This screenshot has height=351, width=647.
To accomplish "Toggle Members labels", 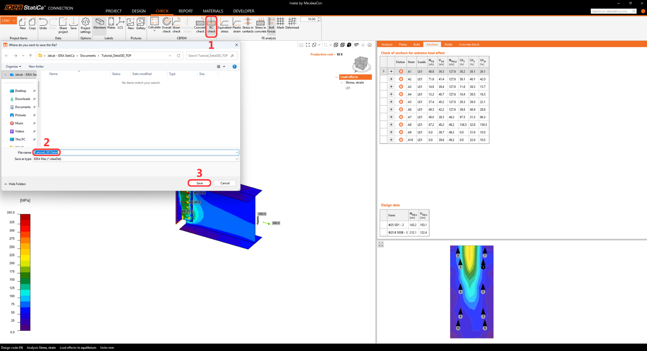I will coord(100,24).
